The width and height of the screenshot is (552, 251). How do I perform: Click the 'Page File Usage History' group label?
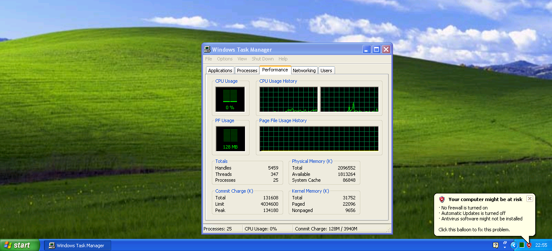click(x=283, y=120)
